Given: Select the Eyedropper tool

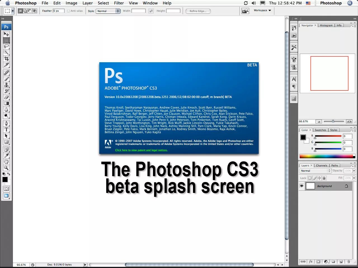Looking at the screenshot, I should (x=6, y=155).
